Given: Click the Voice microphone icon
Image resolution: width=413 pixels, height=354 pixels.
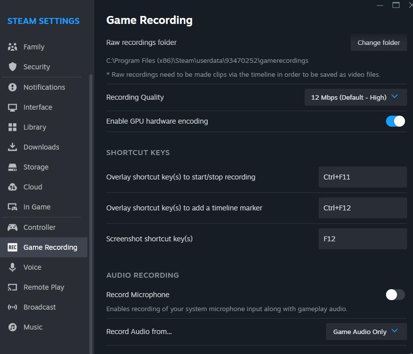Looking at the screenshot, I should (x=12, y=267).
